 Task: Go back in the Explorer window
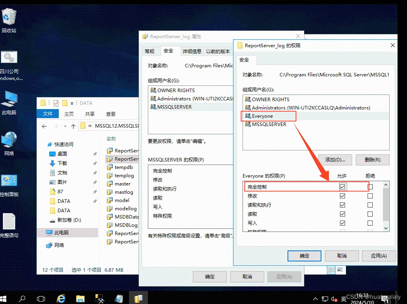[45, 126]
